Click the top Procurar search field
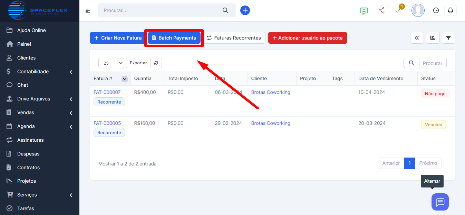The width and height of the screenshot is (465, 215). (162, 10)
